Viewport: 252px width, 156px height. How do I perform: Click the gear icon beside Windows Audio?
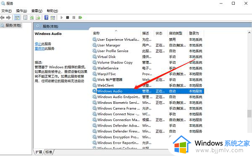94,91
